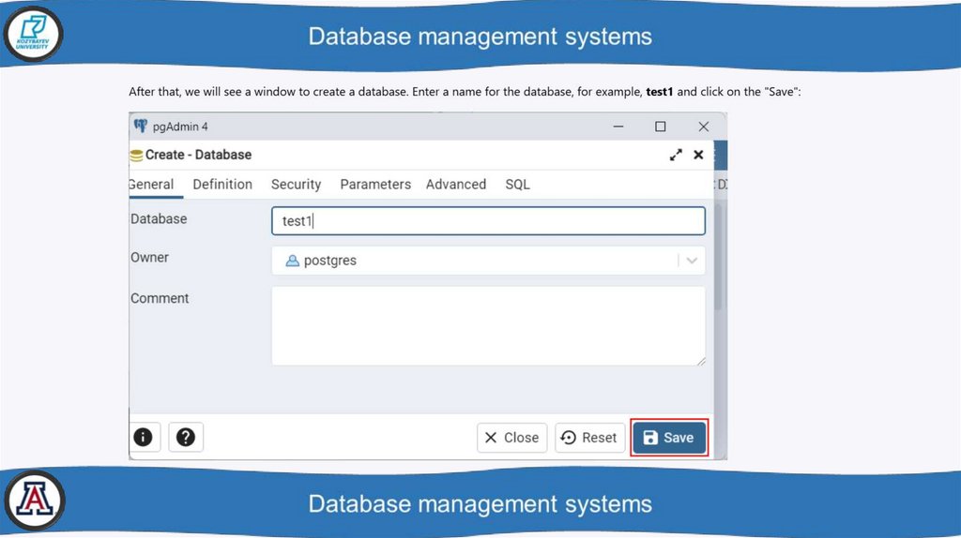The height and width of the screenshot is (538, 961).
Task: Switch to the Definition tab
Action: pyautogui.click(x=222, y=185)
